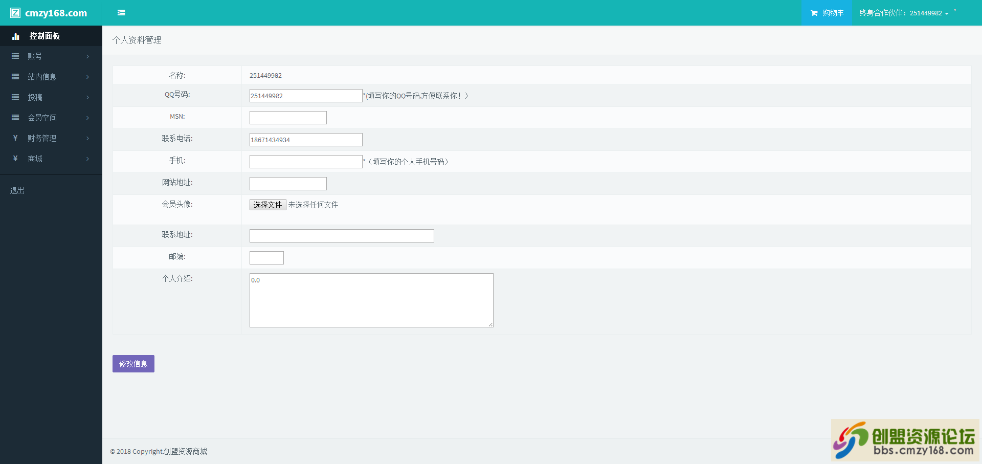Select 账号 in the sidebar
The width and height of the screenshot is (982, 464).
[51, 56]
